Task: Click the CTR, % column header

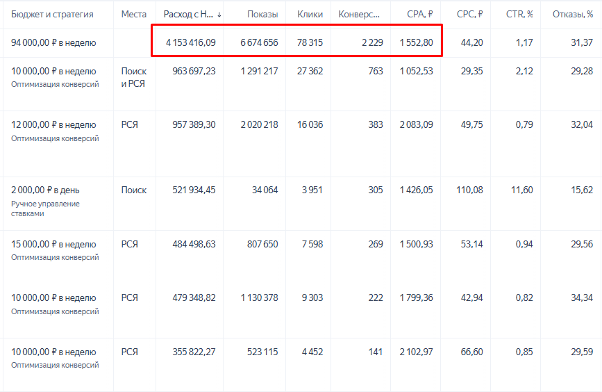Action: click(x=519, y=14)
